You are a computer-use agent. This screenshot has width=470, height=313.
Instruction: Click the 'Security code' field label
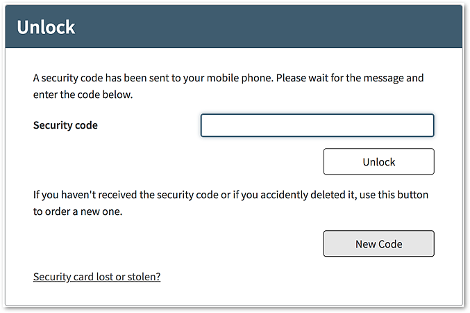point(65,126)
